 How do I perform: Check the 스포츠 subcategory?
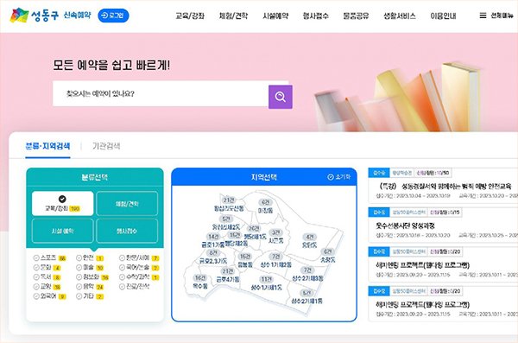pos(49,257)
